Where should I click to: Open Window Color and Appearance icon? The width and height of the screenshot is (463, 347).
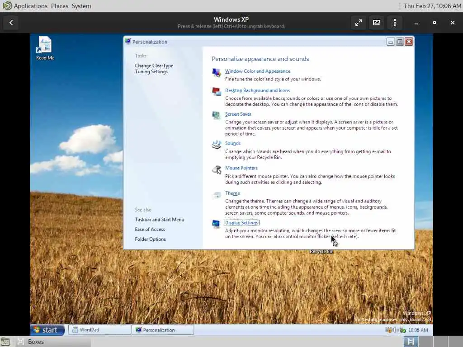(217, 72)
